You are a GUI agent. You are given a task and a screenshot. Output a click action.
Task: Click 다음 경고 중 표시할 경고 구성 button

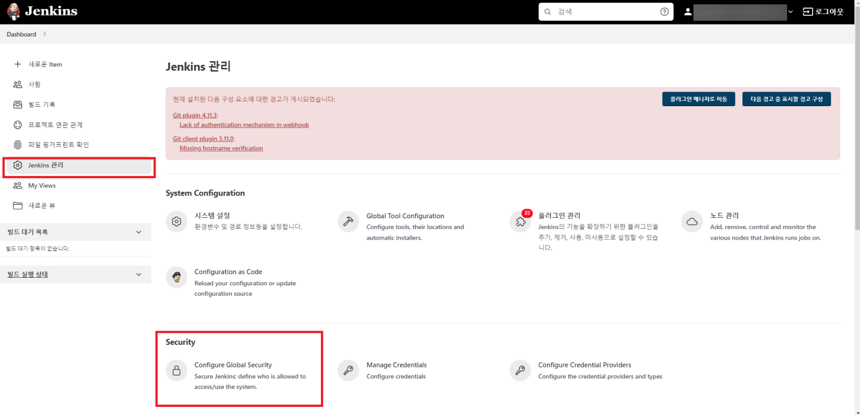(787, 99)
